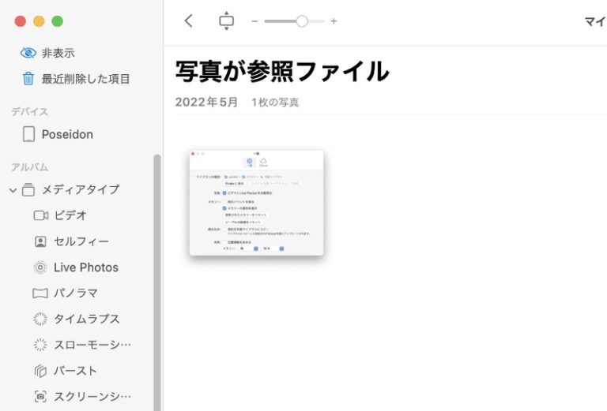Click the Selfies (セルフィー) portrait icon
Image resolution: width=607 pixels, height=411 pixels.
click(40, 241)
